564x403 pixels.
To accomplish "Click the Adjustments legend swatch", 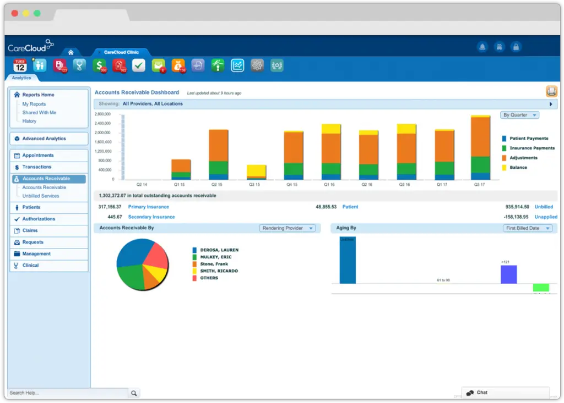I will point(504,158).
